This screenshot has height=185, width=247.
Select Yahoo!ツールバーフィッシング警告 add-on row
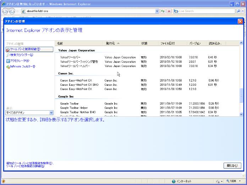point(147,62)
